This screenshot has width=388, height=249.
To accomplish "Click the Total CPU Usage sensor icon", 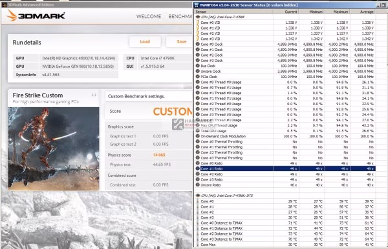I will pos(198,131).
